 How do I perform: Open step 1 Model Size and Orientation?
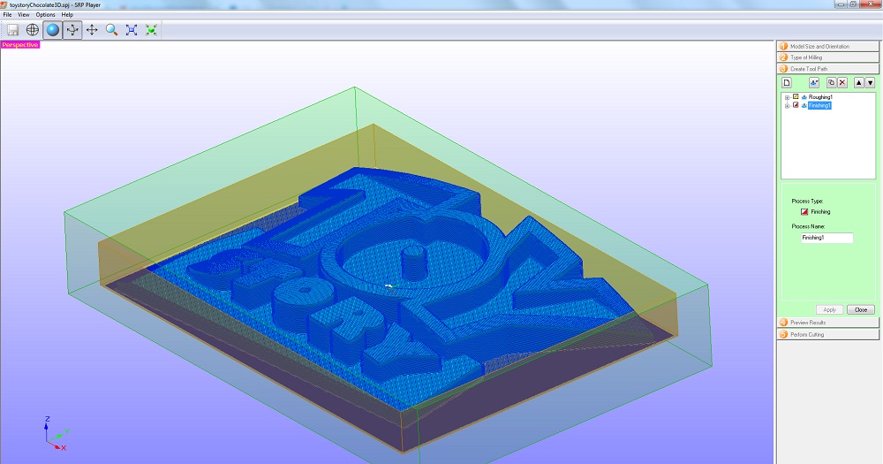pyautogui.click(x=827, y=46)
